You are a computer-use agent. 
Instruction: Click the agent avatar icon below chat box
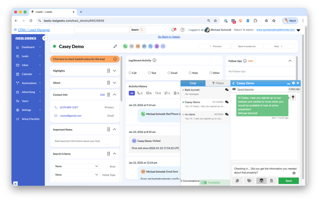point(261,181)
